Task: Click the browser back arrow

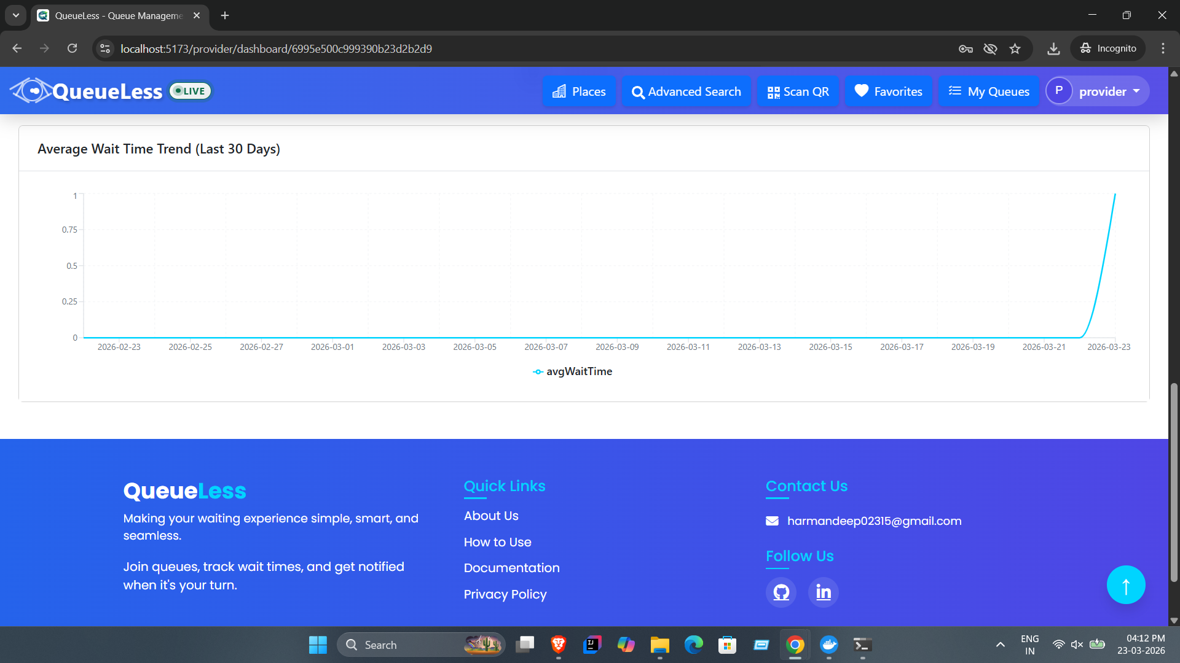Action: tap(17, 48)
